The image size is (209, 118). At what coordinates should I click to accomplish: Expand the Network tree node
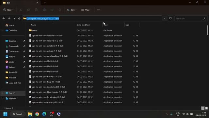(3, 99)
